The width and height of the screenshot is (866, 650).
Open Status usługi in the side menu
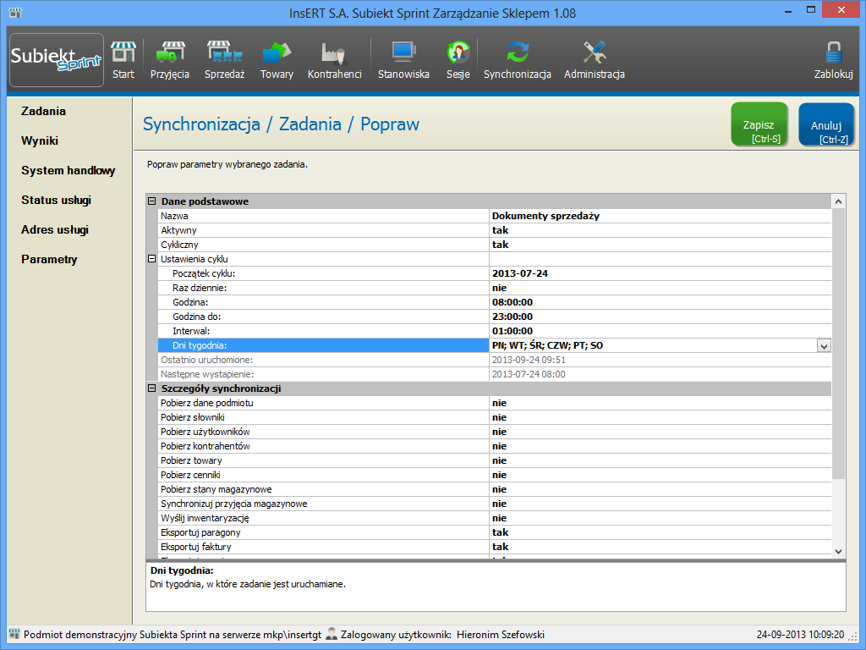[57, 200]
